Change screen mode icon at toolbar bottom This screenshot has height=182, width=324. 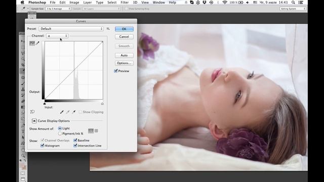23,179
